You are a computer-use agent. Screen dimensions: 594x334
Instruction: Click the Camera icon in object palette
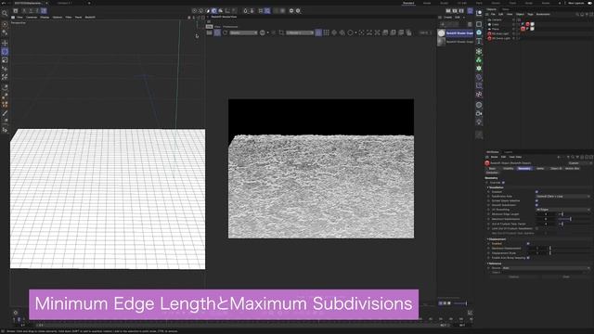479,113
